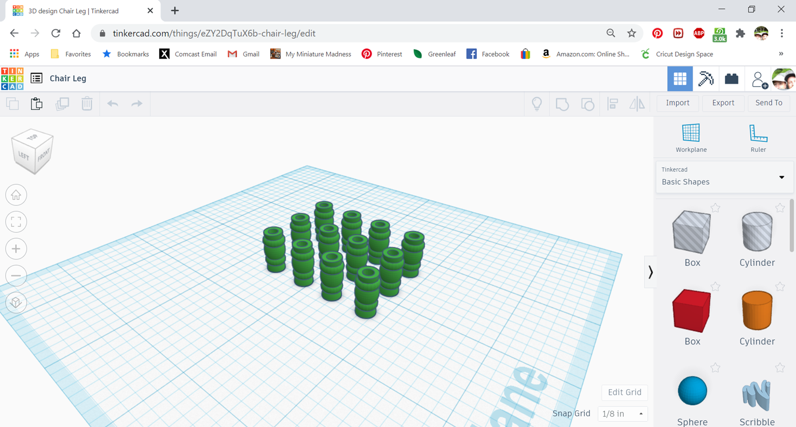Open Blocks mode with pickaxe icon
Image resolution: width=796 pixels, height=427 pixels.
coord(706,79)
